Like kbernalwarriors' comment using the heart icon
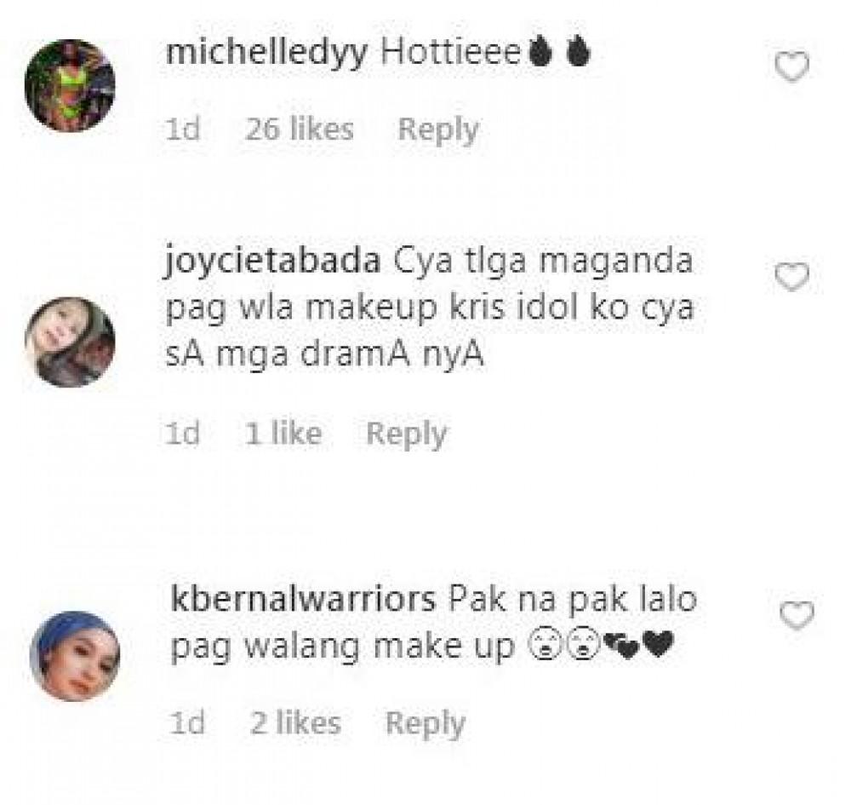This screenshot has width=851, height=805. tap(797, 615)
